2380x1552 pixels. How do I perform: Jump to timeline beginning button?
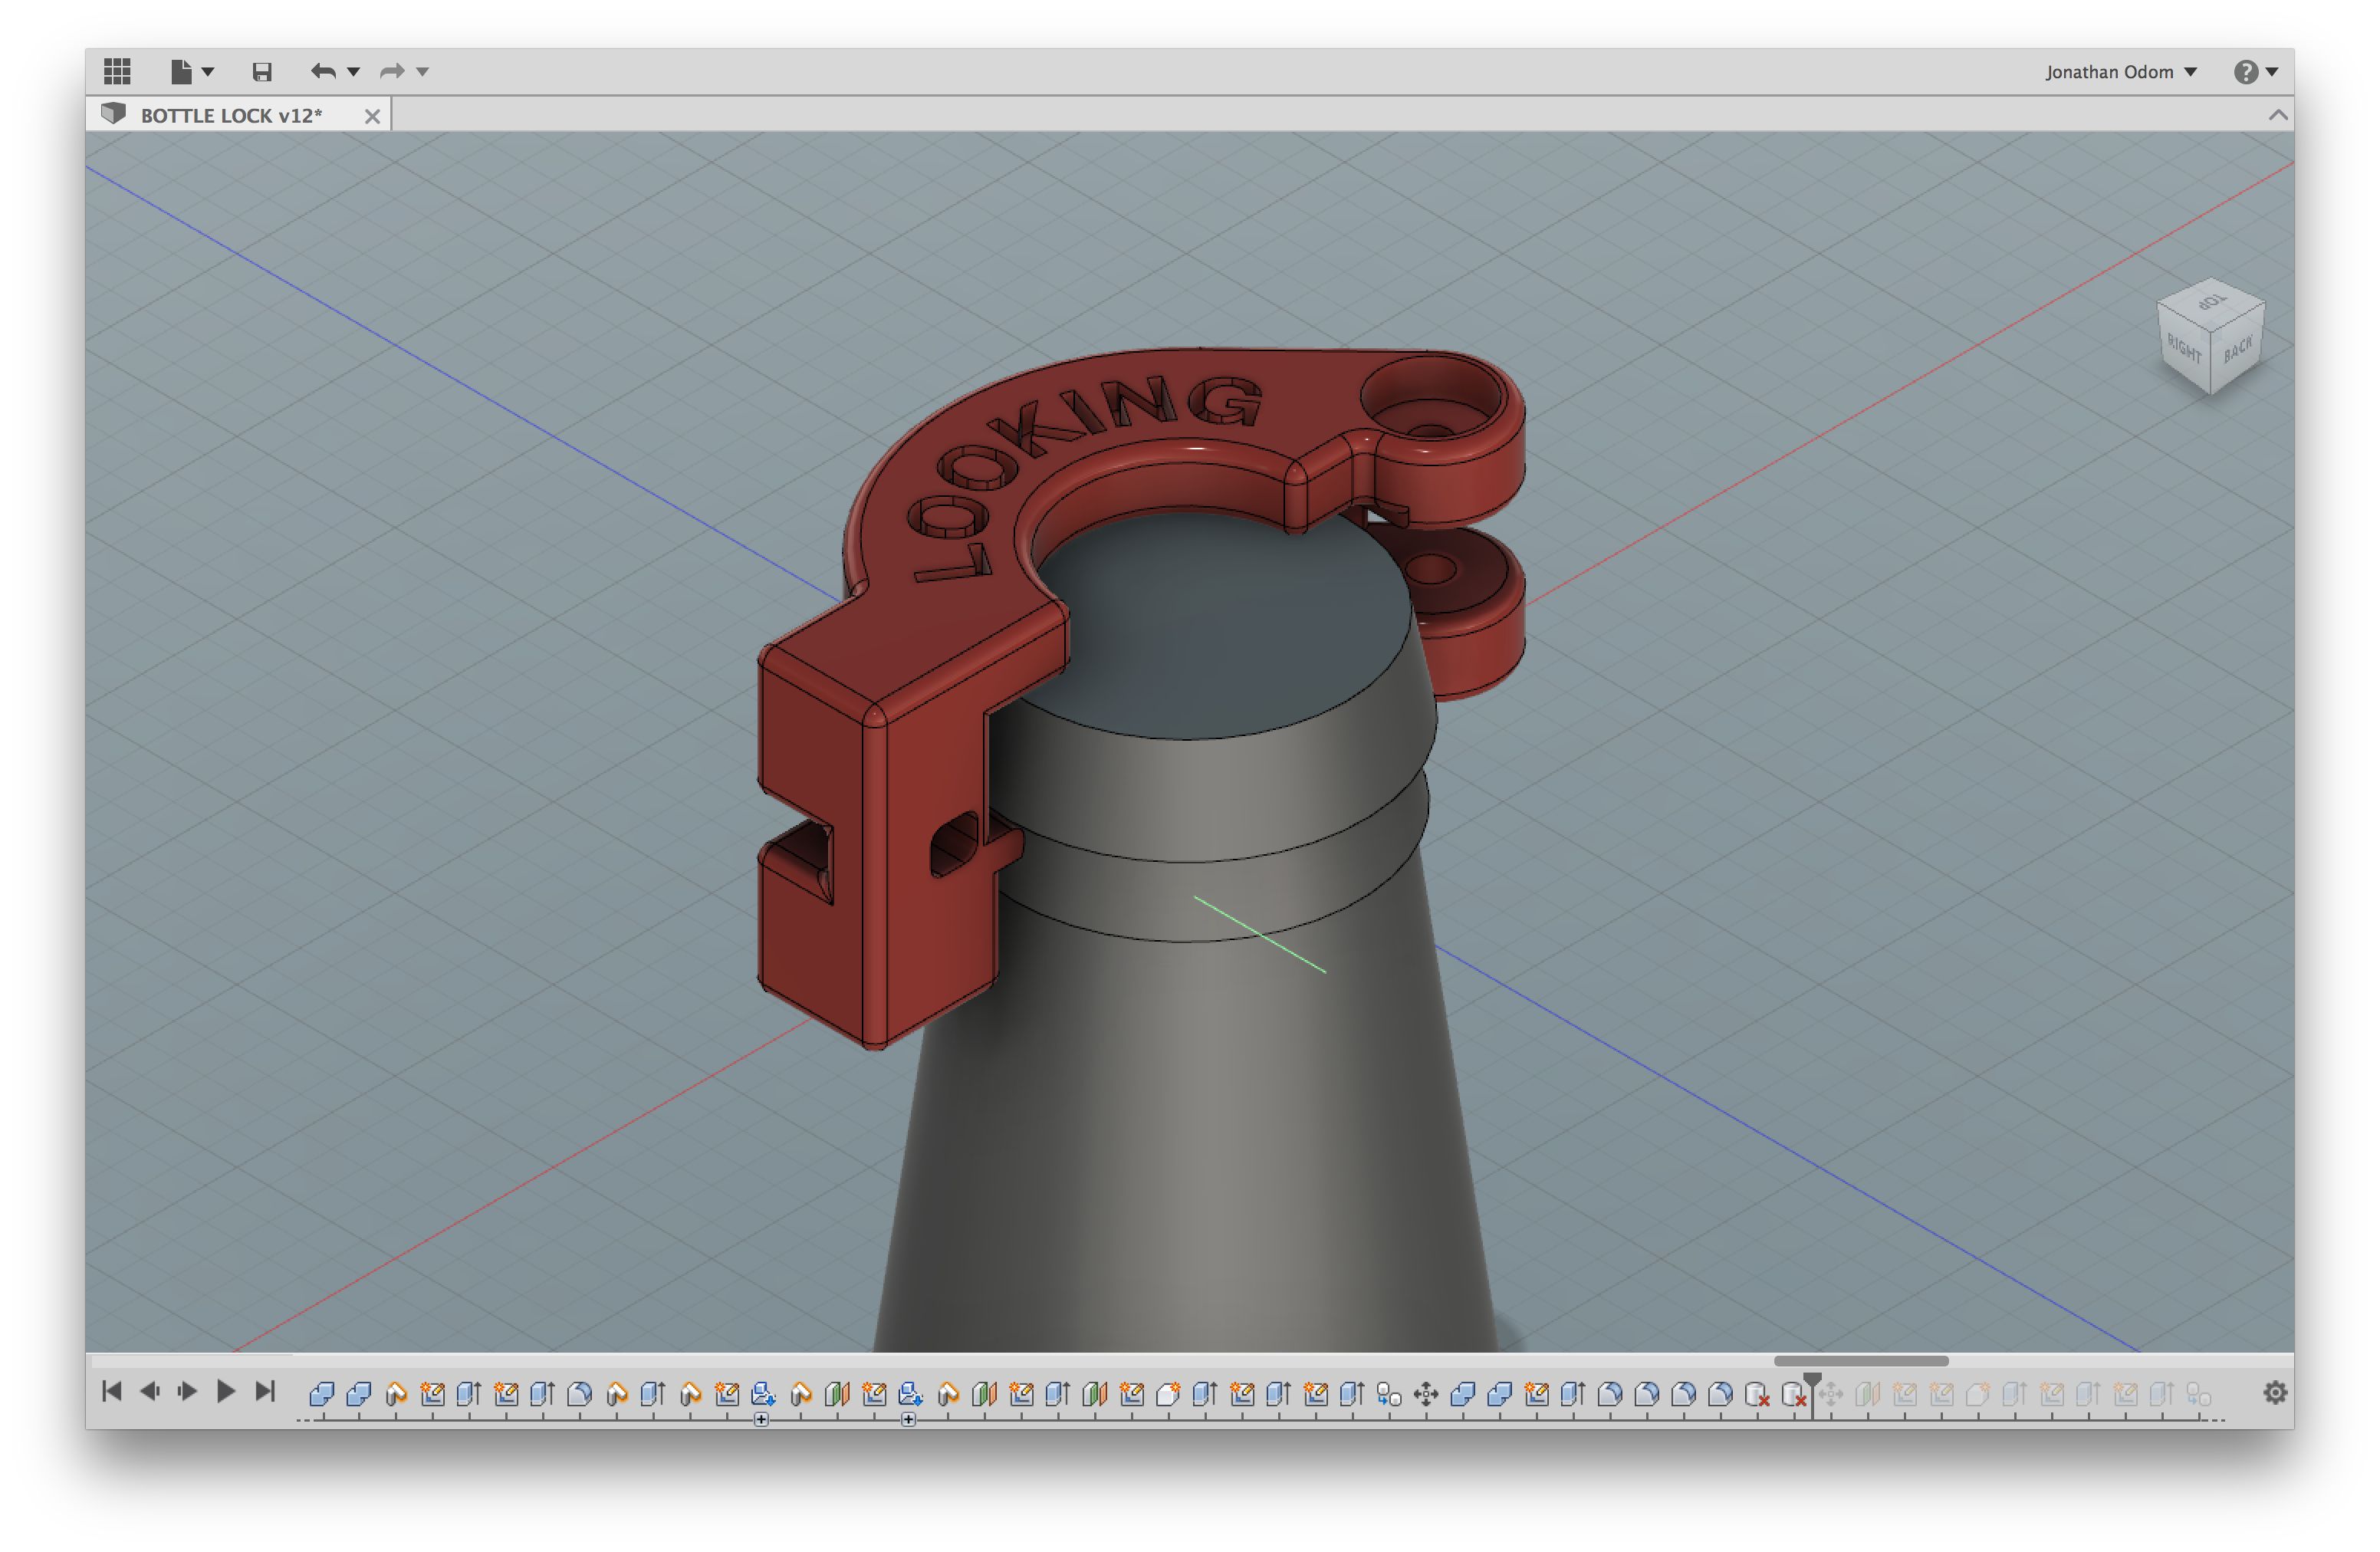coord(112,1391)
